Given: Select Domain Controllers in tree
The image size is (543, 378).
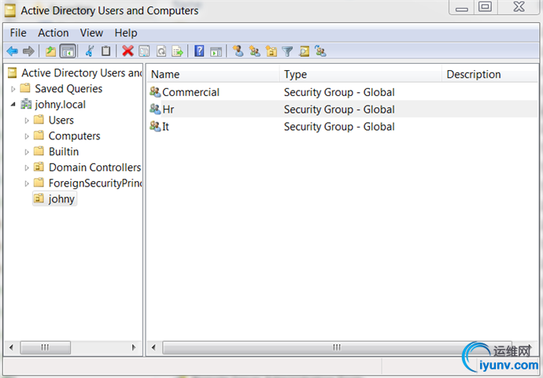Looking at the screenshot, I should click(x=95, y=168).
